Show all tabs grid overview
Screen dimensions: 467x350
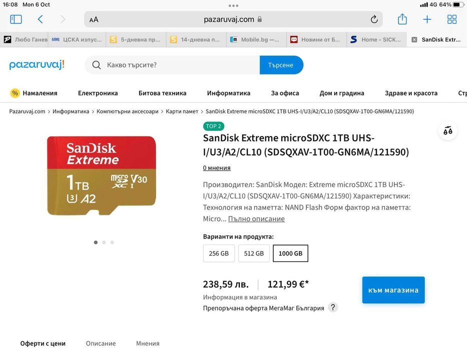point(452,19)
